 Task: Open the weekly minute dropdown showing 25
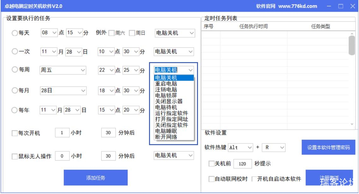(x=131, y=70)
